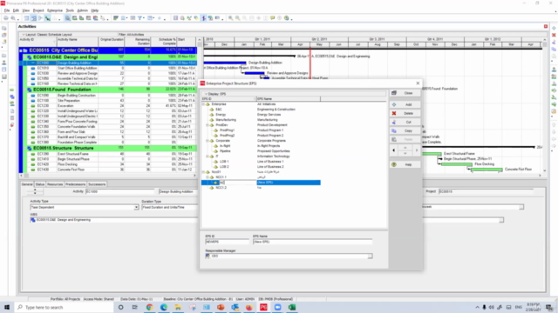
Task: Click the Zoom In magnifier toolbar icon
Action: pos(230,18)
